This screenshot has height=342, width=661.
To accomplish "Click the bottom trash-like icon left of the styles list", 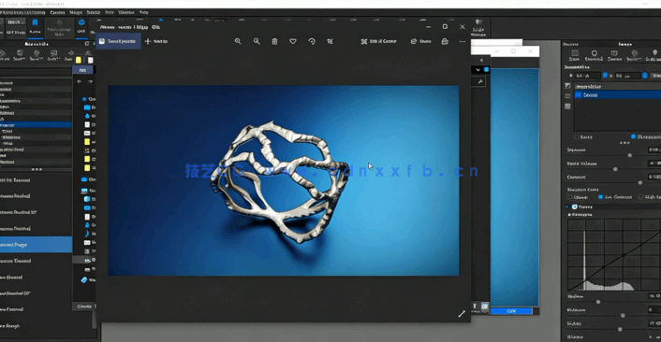I will [x=567, y=107].
